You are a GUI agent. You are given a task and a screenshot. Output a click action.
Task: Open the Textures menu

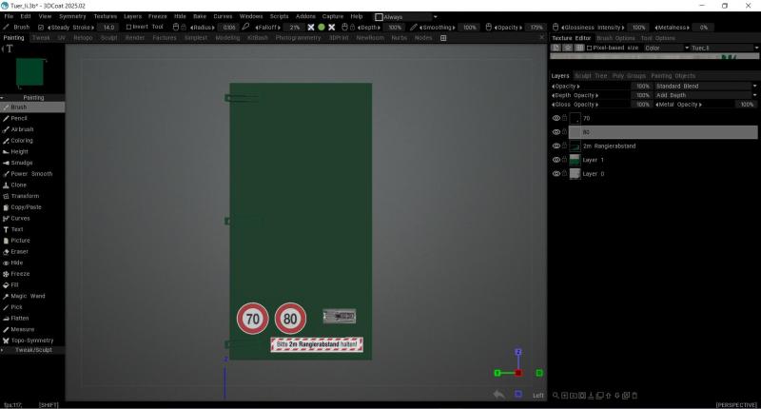click(106, 16)
